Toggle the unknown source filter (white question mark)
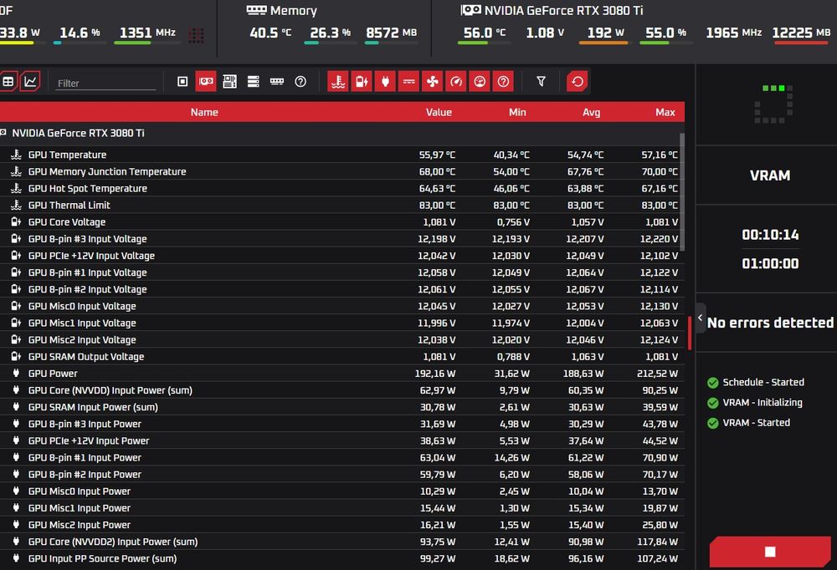The width and height of the screenshot is (837, 570). (300, 82)
